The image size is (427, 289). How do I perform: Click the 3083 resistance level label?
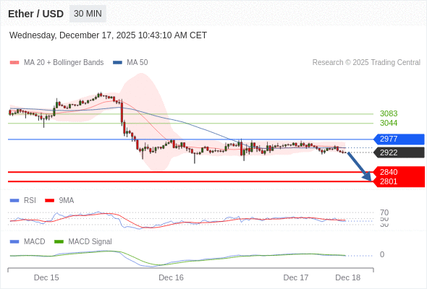pos(389,113)
